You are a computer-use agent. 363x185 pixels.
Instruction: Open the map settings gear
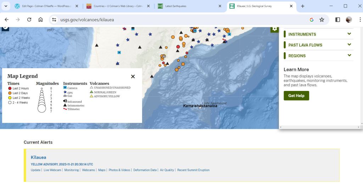tap(274, 29)
